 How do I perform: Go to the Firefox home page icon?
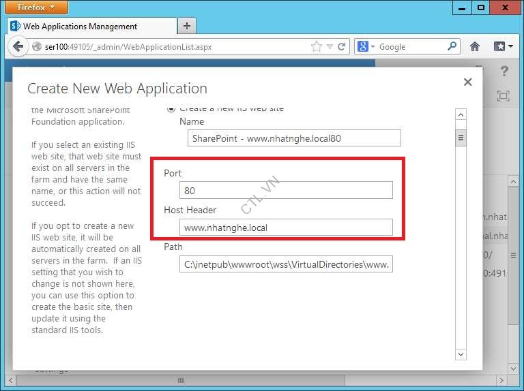pyautogui.click(x=475, y=46)
